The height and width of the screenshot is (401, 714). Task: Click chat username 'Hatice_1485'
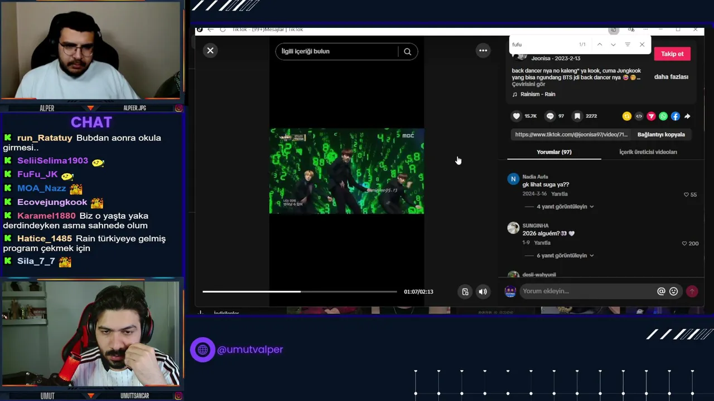[x=45, y=238]
